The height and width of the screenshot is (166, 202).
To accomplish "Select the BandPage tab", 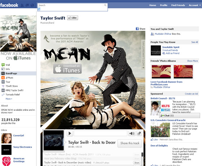I will click(18, 73).
